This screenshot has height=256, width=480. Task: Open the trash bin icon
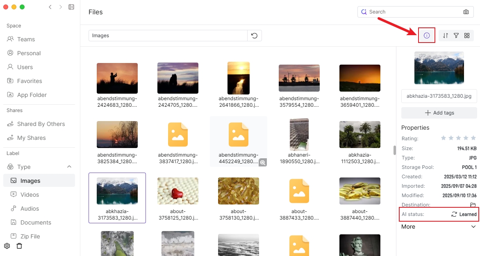[x=19, y=246]
